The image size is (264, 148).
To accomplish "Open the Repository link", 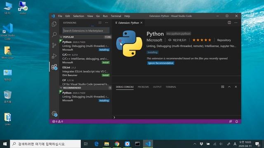I will (x=224, y=40).
